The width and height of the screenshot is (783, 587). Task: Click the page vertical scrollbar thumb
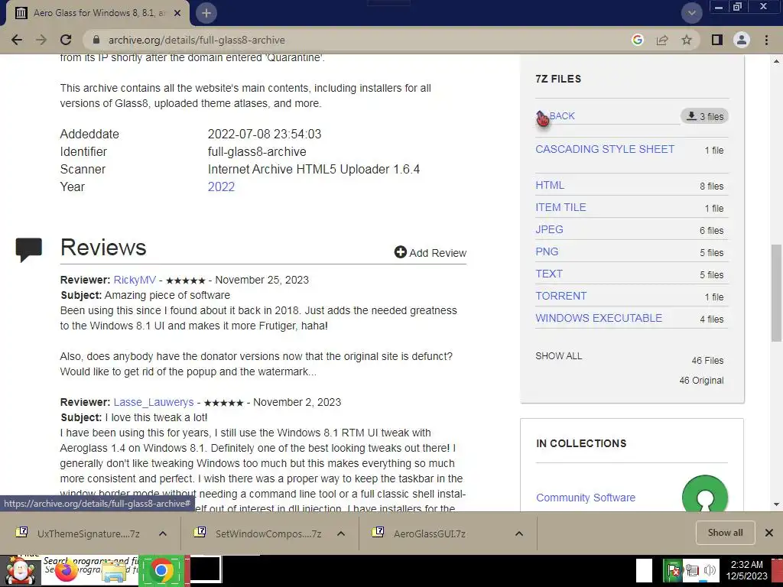[x=777, y=293]
